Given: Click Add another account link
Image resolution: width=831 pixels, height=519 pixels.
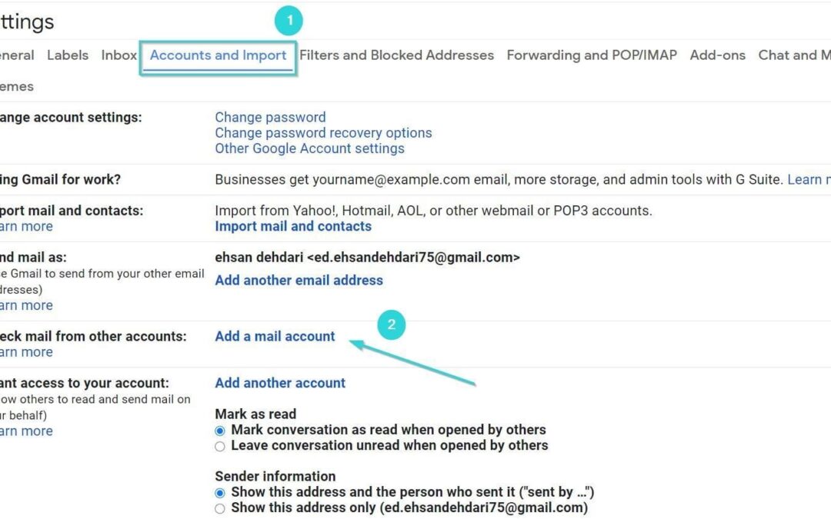Looking at the screenshot, I should (x=280, y=383).
